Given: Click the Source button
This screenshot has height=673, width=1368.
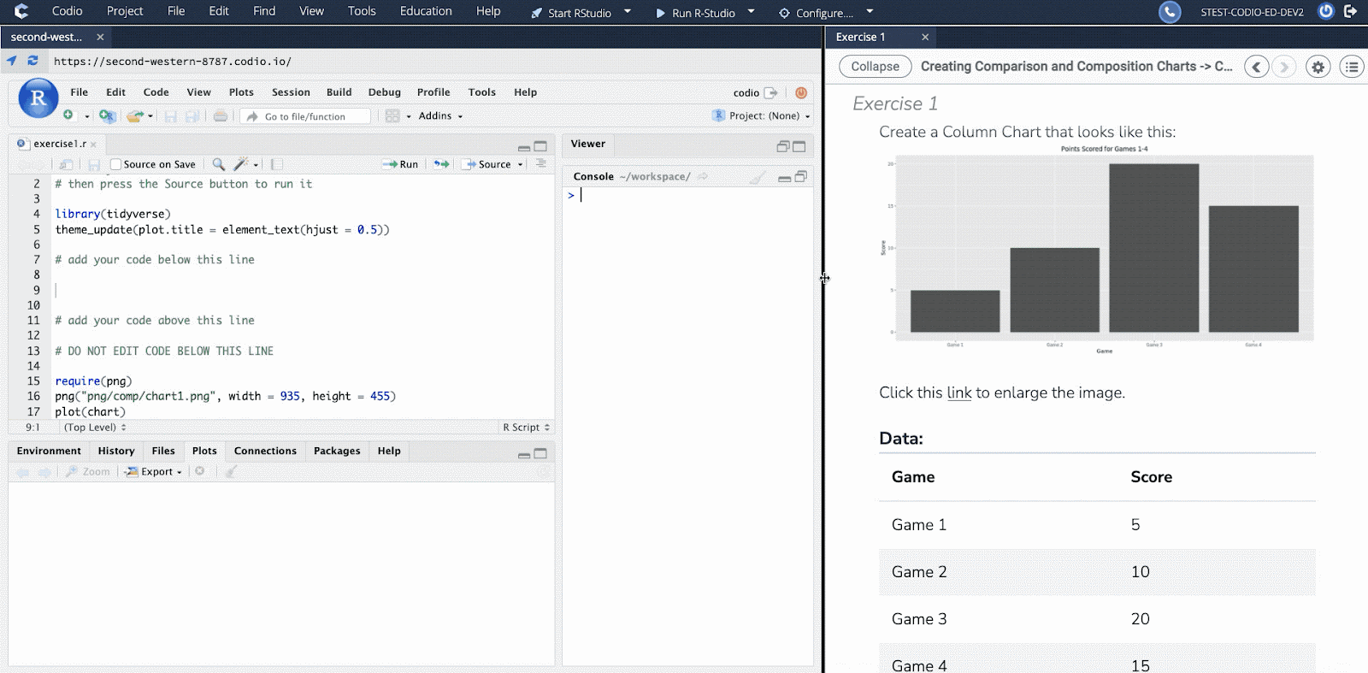Looking at the screenshot, I should tap(487, 164).
